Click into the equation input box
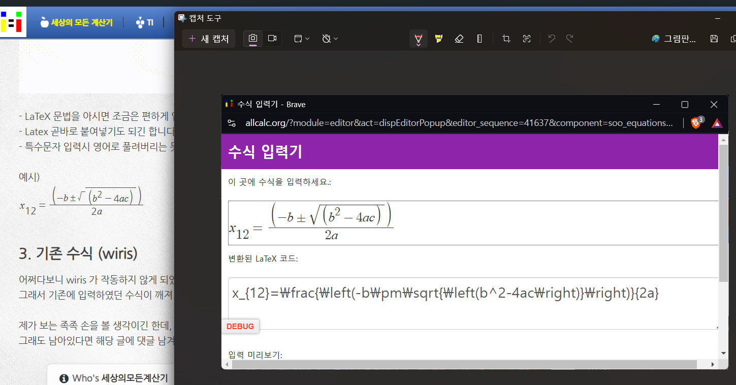Viewport: 736px width, 385px height. [x=473, y=223]
